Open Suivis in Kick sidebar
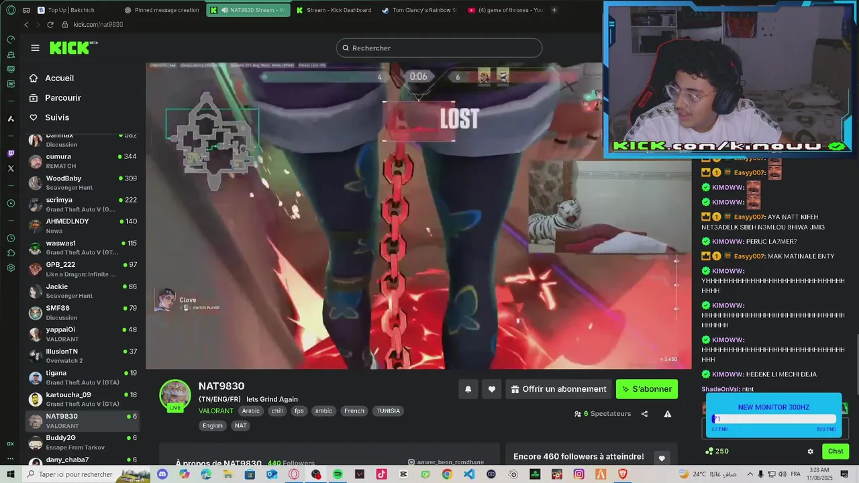The height and width of the screenshot is (483, 859). pos(57,117)
